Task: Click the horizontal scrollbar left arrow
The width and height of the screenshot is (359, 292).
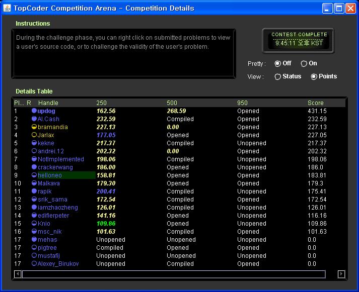Action: click(18, 274)
